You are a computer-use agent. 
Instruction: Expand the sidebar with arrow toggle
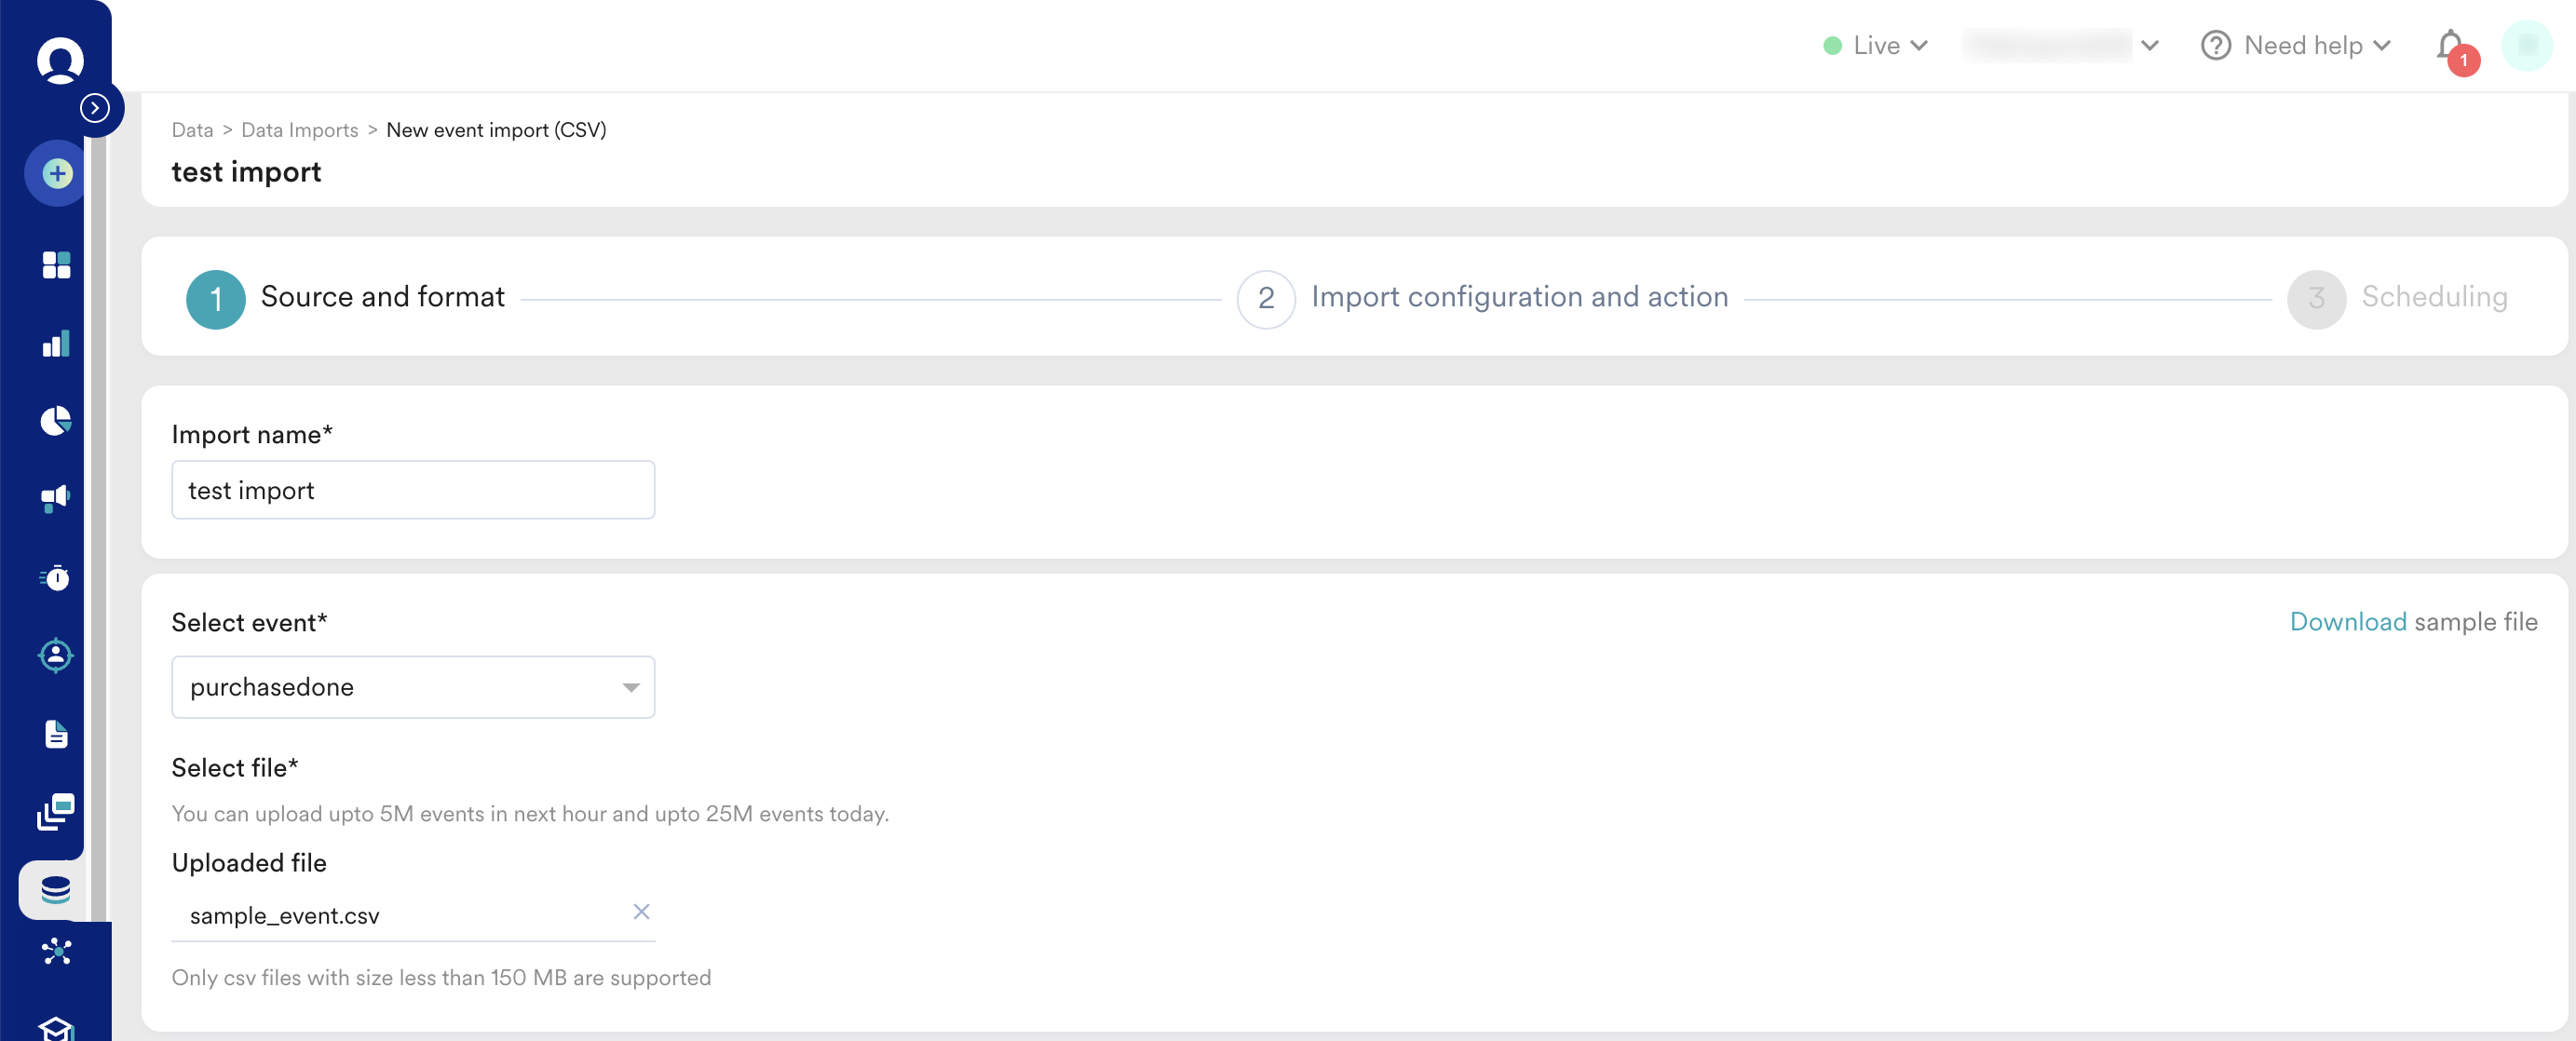[x=95, y=108]
